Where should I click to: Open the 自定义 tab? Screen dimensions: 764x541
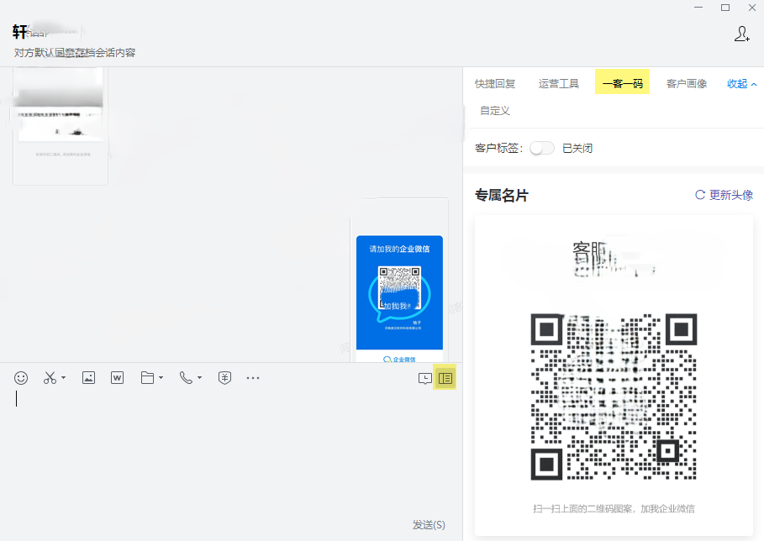[x=495, y=111]
